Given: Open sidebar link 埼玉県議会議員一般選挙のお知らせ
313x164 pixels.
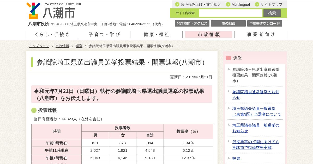Looking at the screenshot, I should [256, 128].
